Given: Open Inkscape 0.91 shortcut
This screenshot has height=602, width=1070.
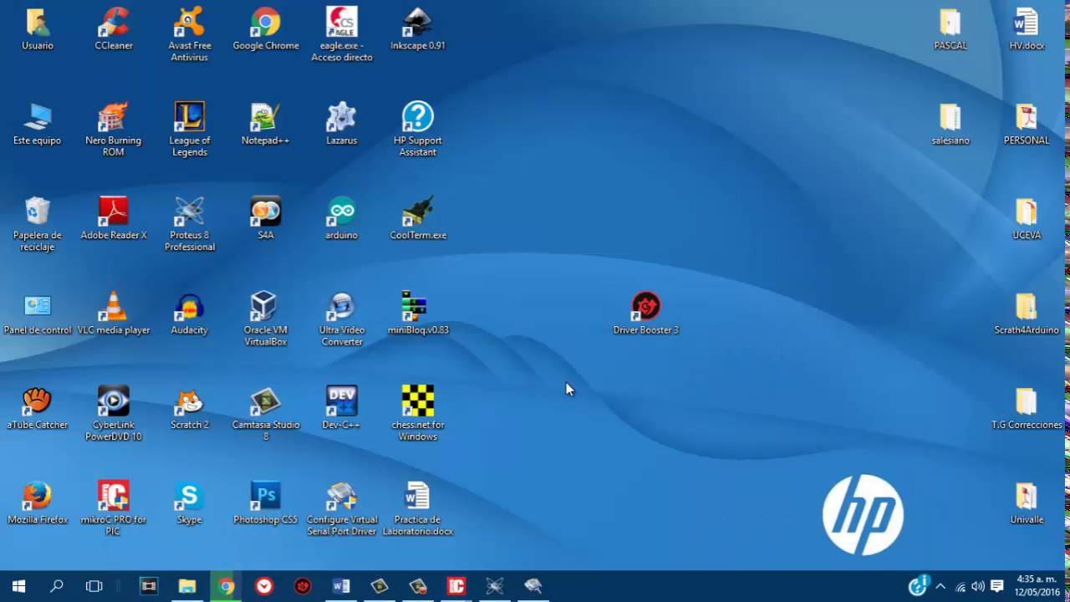Looking at the screenshot, I should tap(418, 28).
